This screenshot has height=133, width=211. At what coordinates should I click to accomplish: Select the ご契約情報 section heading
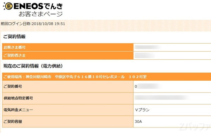tap(14, 37)
